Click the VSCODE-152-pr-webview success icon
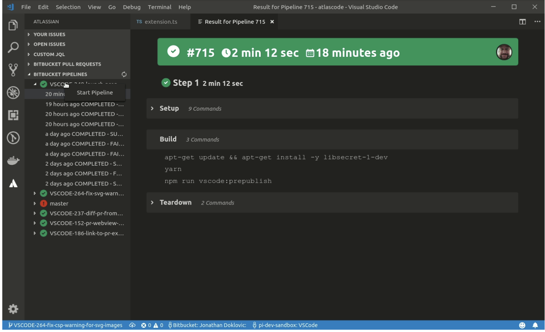The height and width of the screenshot is (332, 545). pyautogui.click(x=44, y=223)
